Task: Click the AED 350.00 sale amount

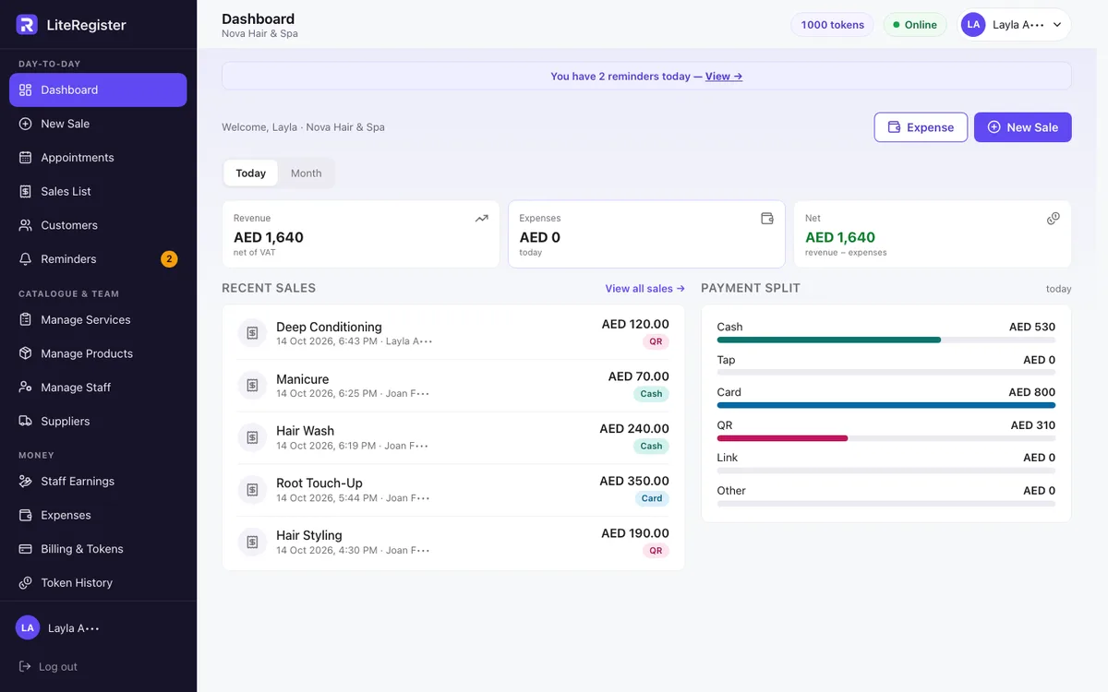Action: coord(634,481)
